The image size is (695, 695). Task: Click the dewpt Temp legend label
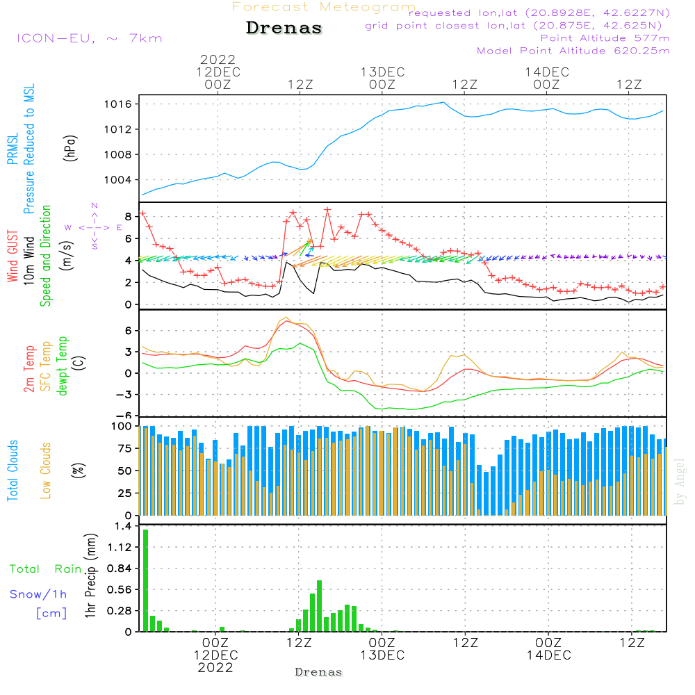point(63,366)
